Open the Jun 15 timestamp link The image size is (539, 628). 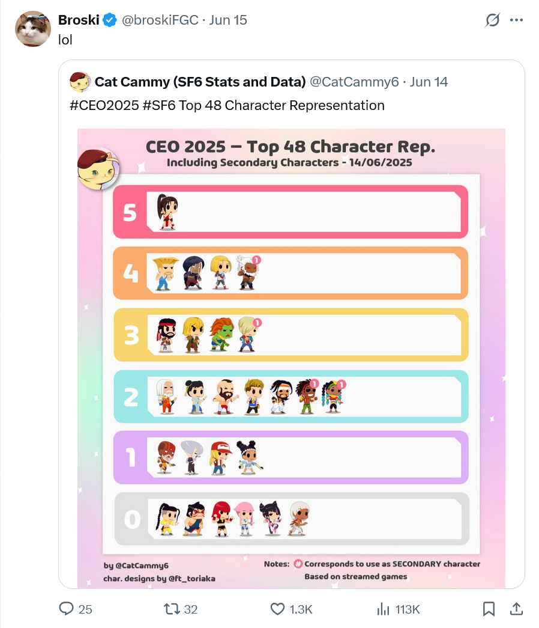[x=228, y=20]
